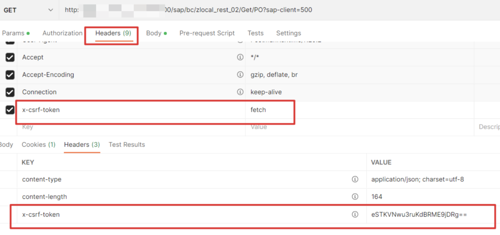Toggle the Connection header checkbox
The image size is (500, 235).
tap(10, 92)
